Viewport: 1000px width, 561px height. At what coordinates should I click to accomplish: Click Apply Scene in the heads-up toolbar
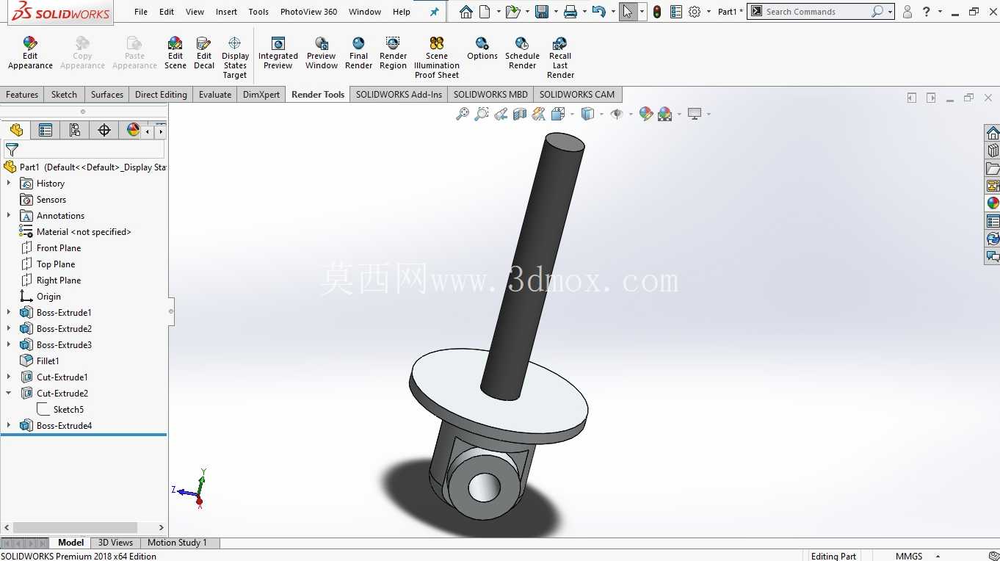[665, 114]
